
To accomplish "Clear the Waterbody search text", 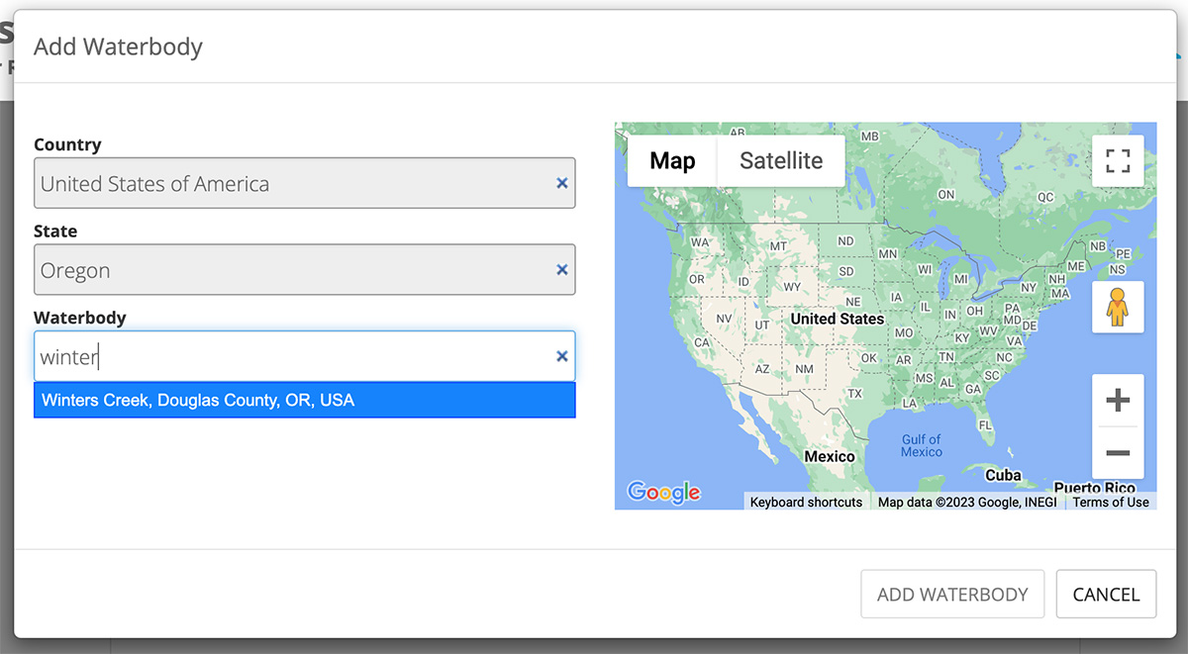I will tap(561, 356).
